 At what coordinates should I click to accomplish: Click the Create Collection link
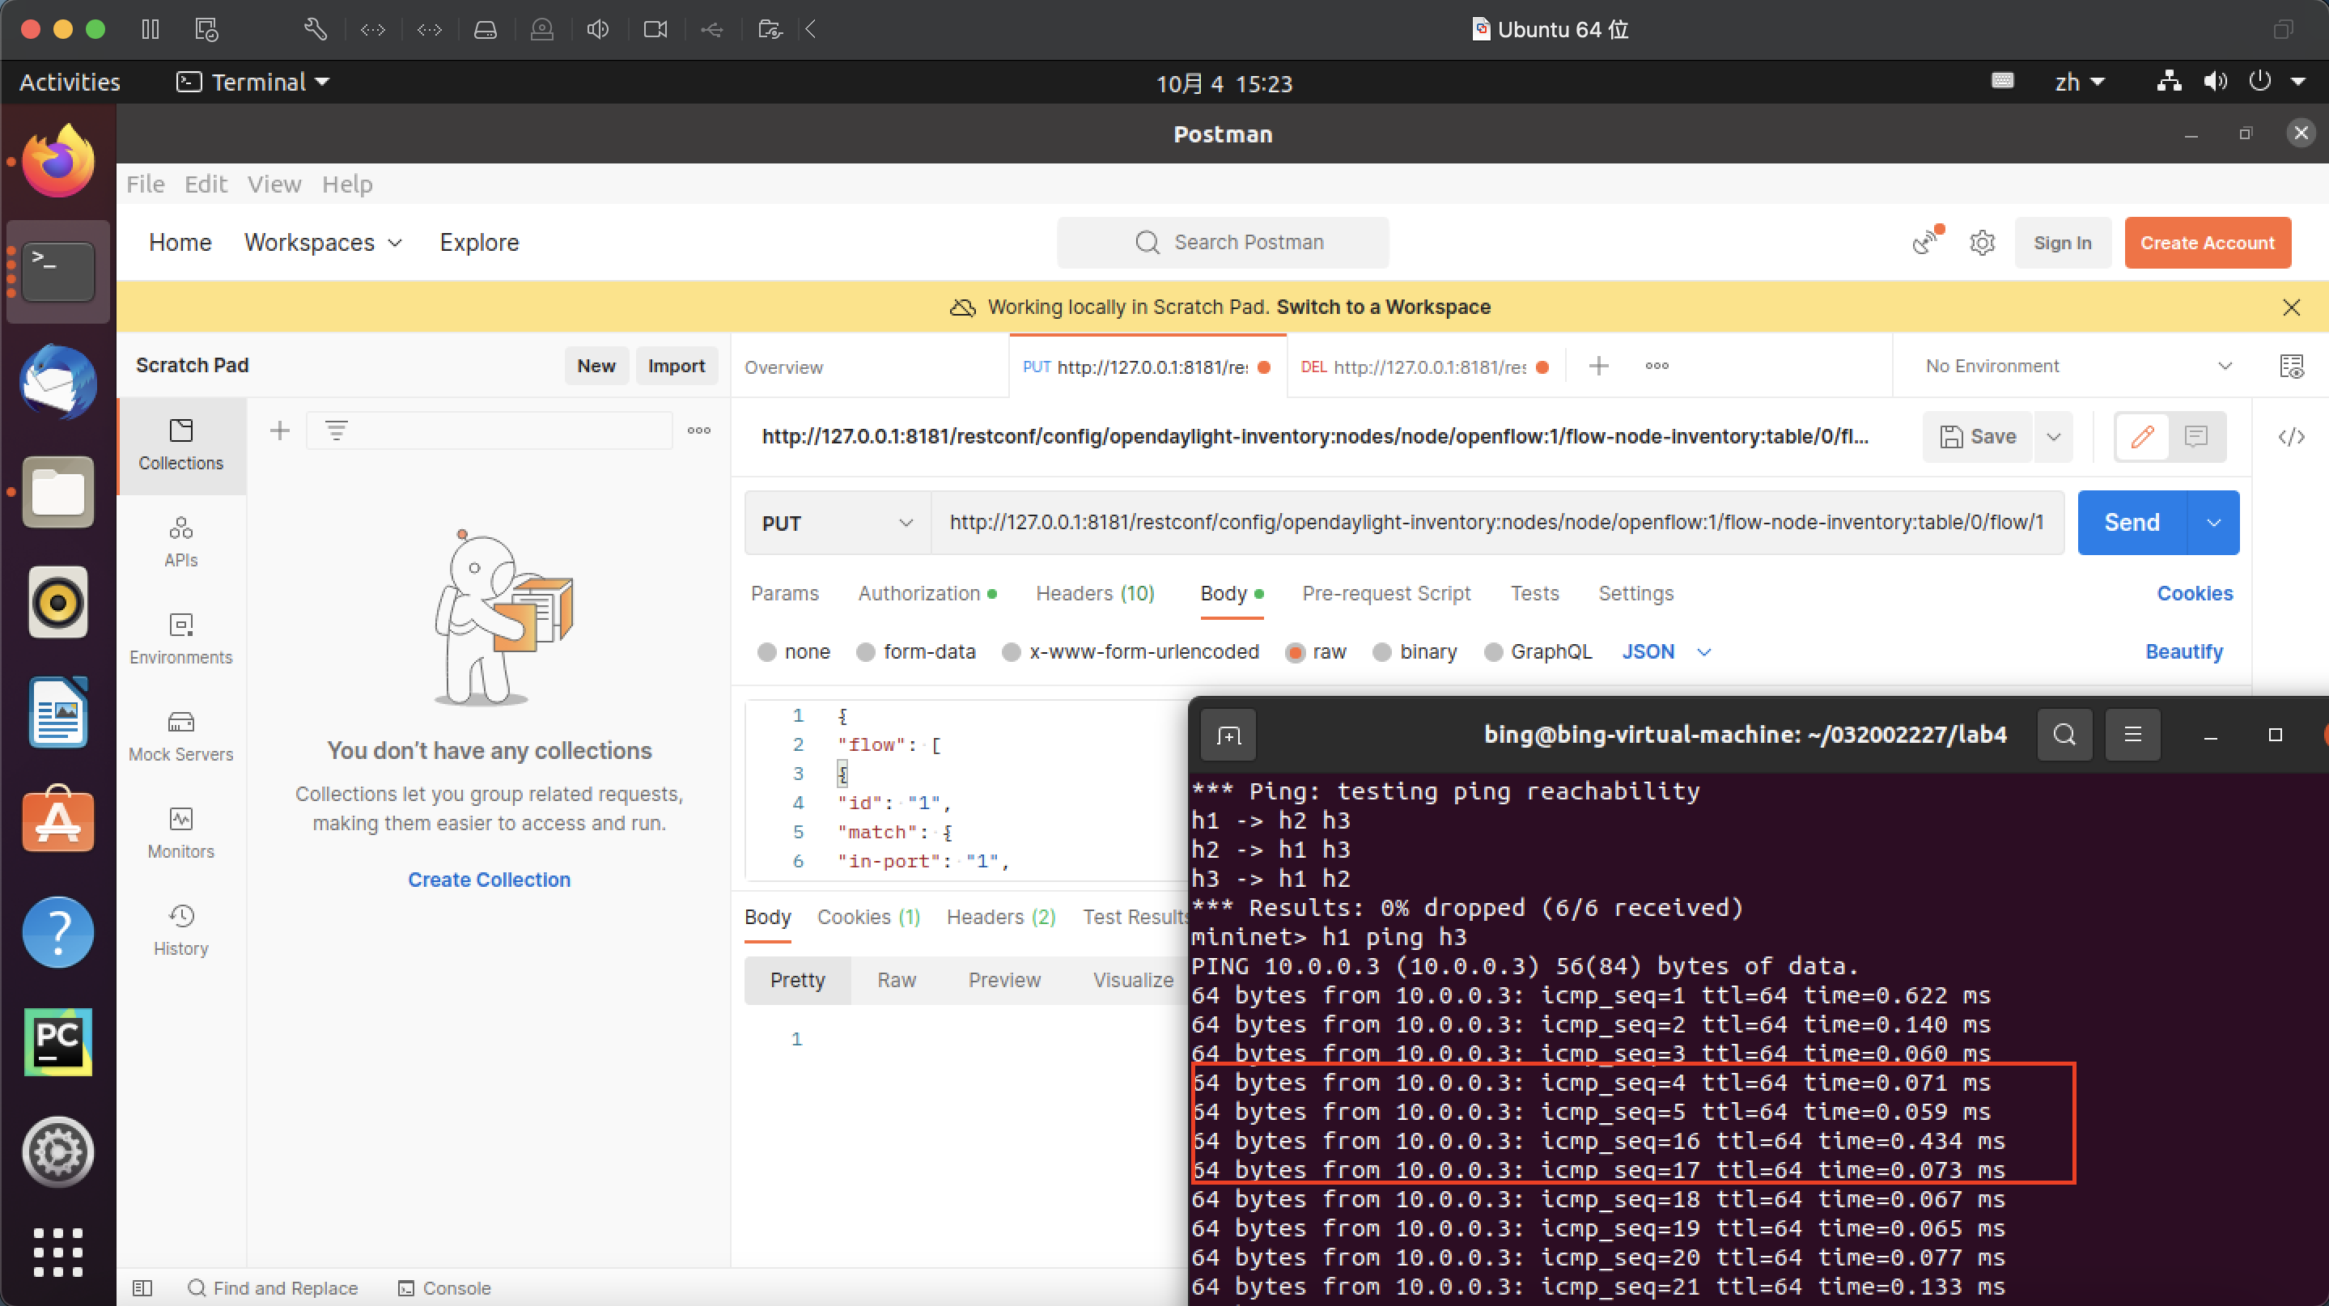coord(489,880)
